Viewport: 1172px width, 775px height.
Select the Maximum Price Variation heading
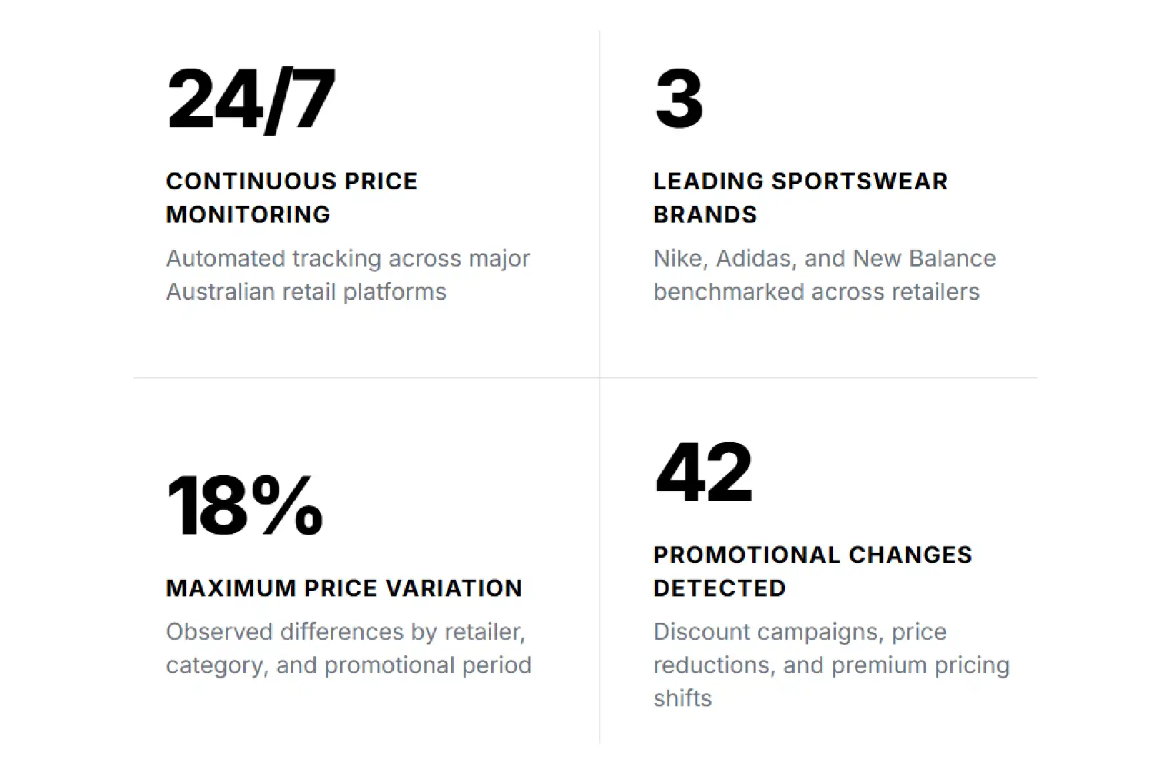(344, 588)
